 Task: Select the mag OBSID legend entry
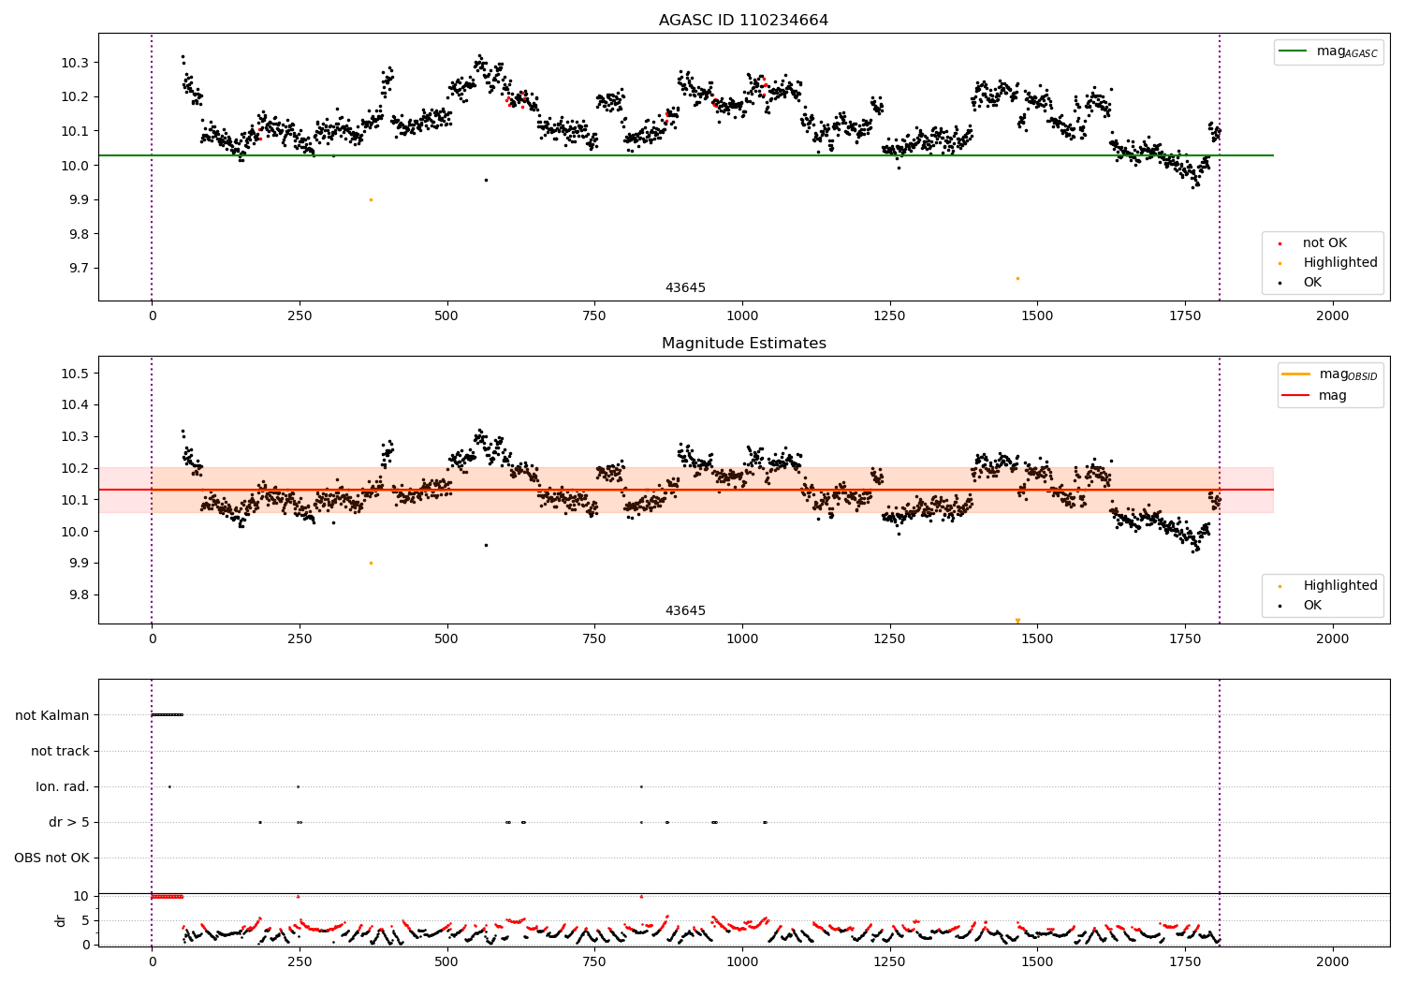(1330, 374)
